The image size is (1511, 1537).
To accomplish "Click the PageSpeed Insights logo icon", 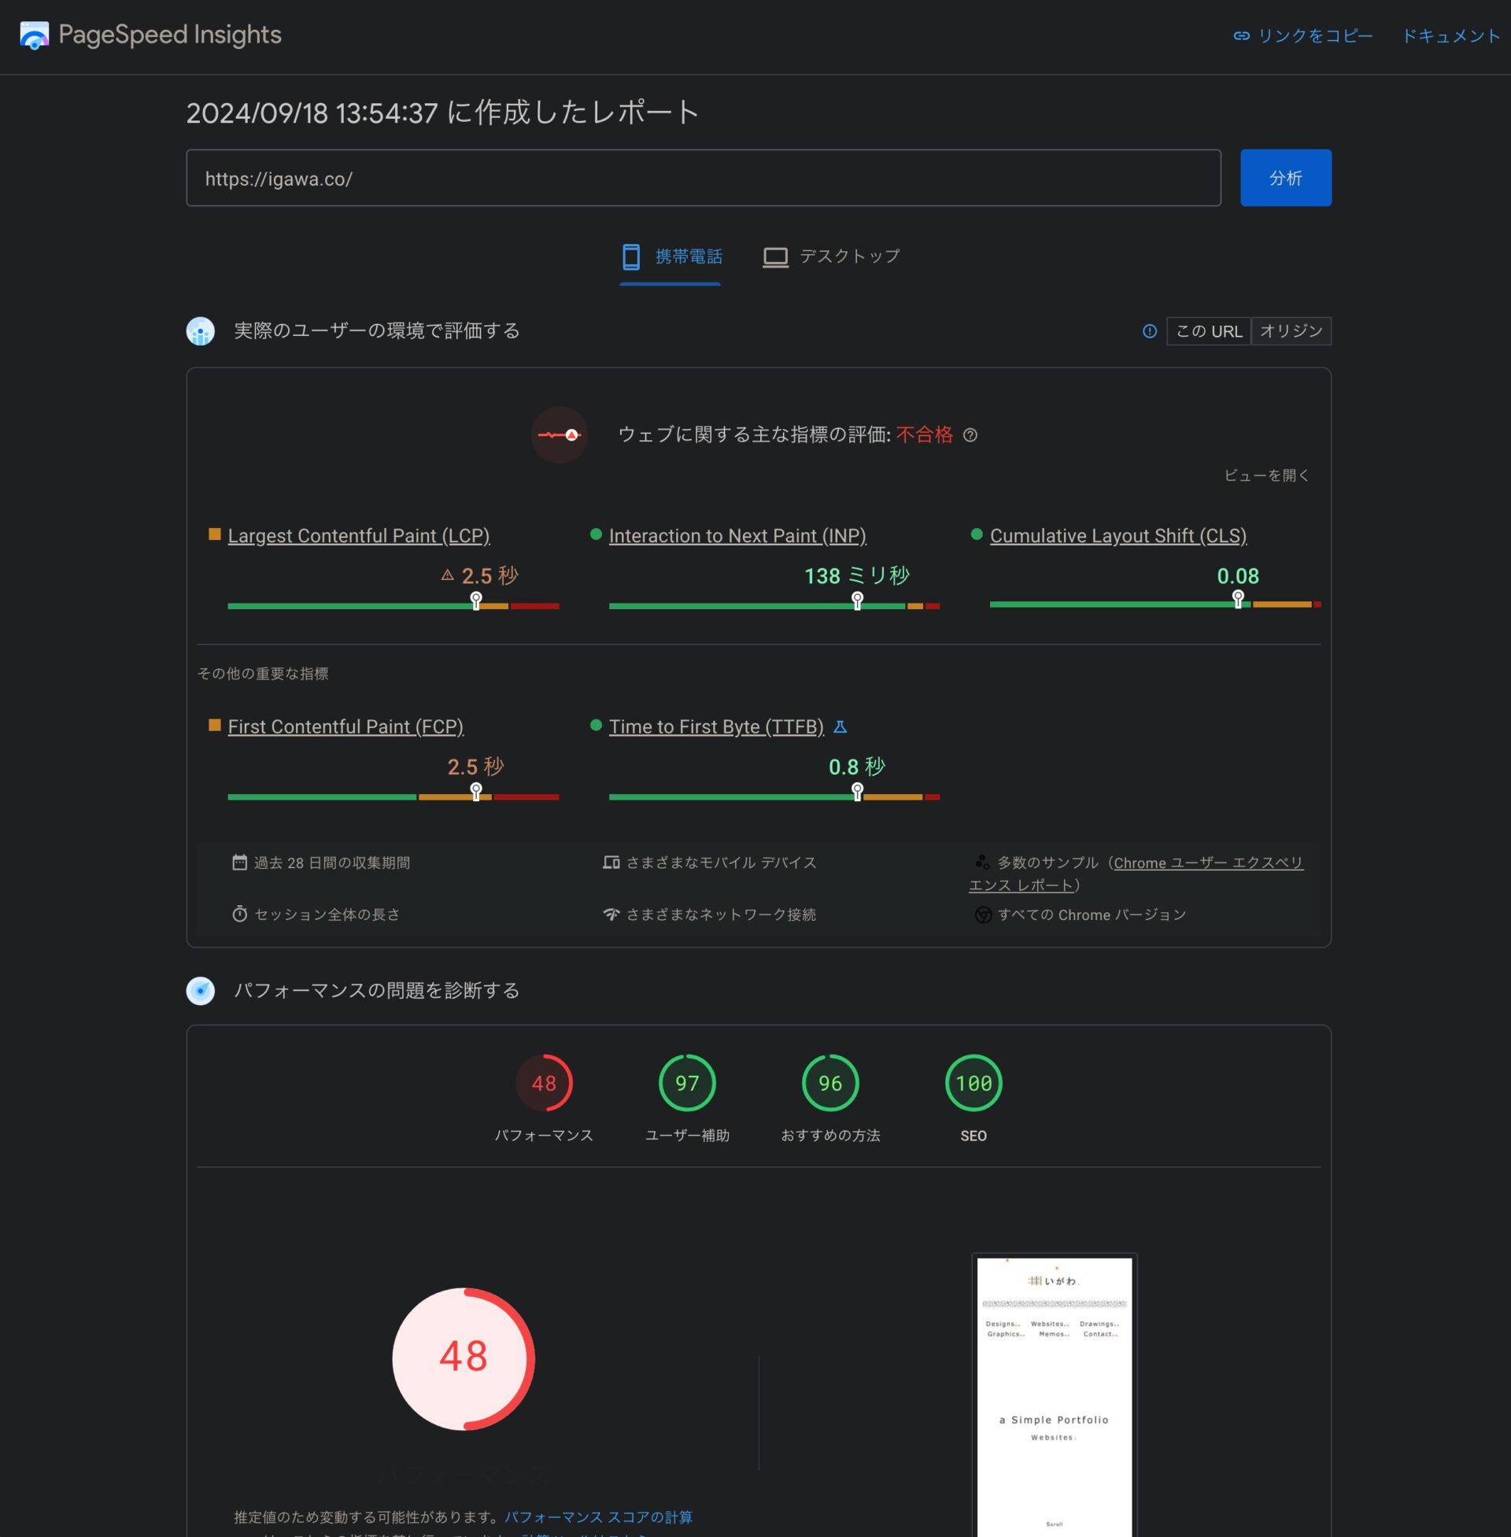I will pyautogui.click(x=34, y=35).
